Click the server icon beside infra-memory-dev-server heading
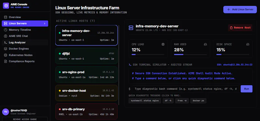260x121 pixels. point(131,28)
